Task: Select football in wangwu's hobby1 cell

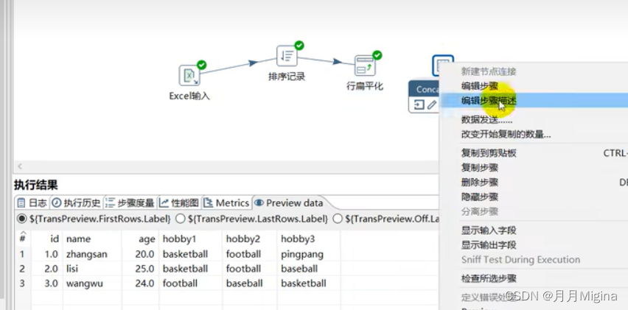Action: pyautogui.click(x=191, y=283)
